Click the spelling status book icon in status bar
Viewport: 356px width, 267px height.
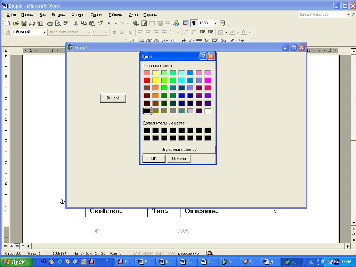209,253
